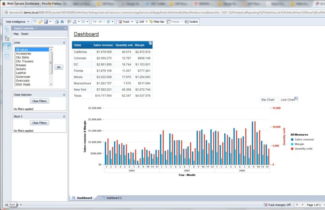Click the State column header

82,45
